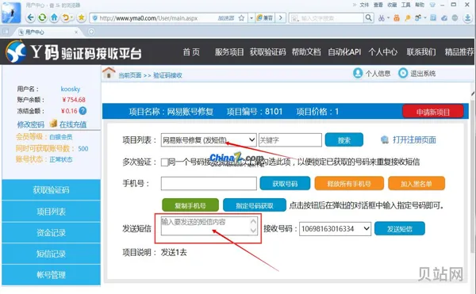This screenshot has width=476, height=294.
Task: Open 帐号管理 in the left sidebar
Action: pyautogui.click(x=51, y=275)
